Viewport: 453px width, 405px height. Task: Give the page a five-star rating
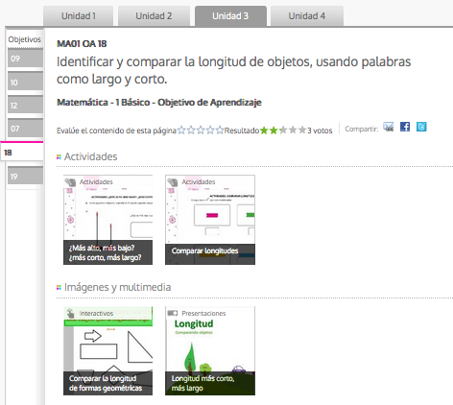pos(220,131)
